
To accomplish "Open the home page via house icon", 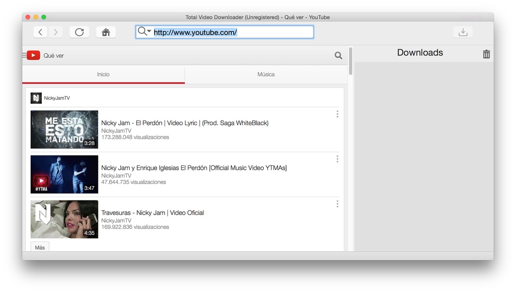I will 106,32.
